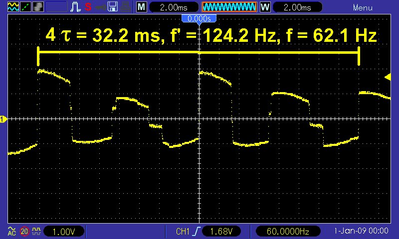The height and width of the screenshot is (239, 399).
Task: Click the 0.000s trigger position marker
Action: (199, 18)
